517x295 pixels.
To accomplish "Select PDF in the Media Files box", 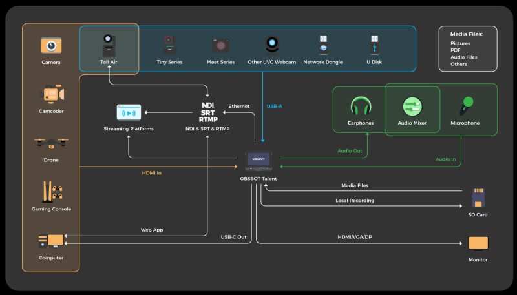I will click(x=456, y=50).
